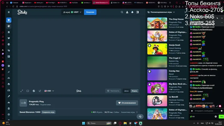Screen dimensions: 224x126
Task: Open game in pop-out window icon
Action: coord(40,91)
